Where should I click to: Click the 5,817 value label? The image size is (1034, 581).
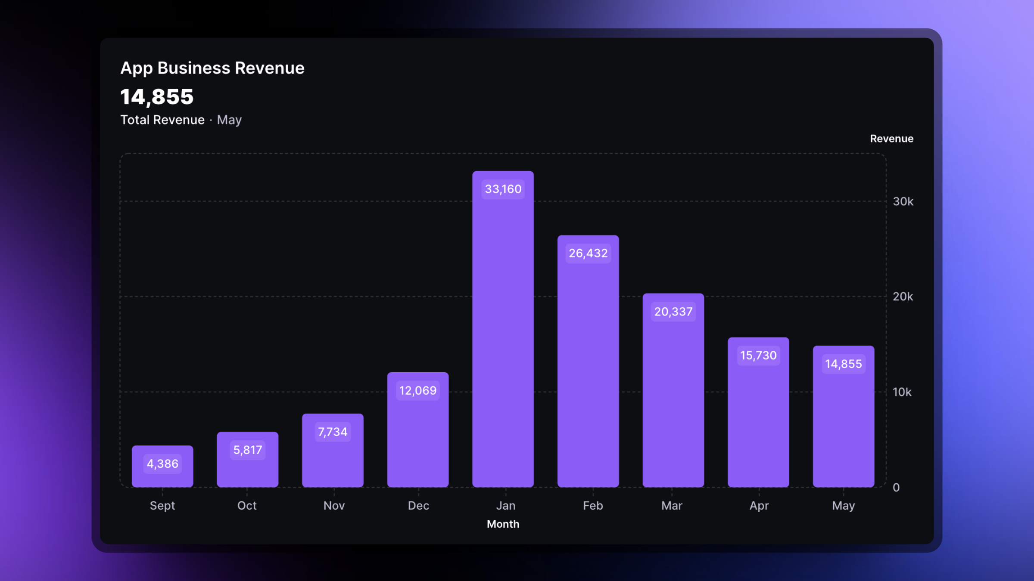click(x=248, y=450)
